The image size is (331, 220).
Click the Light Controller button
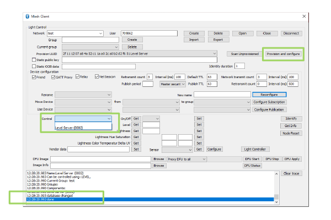click(x=255, y=149)
